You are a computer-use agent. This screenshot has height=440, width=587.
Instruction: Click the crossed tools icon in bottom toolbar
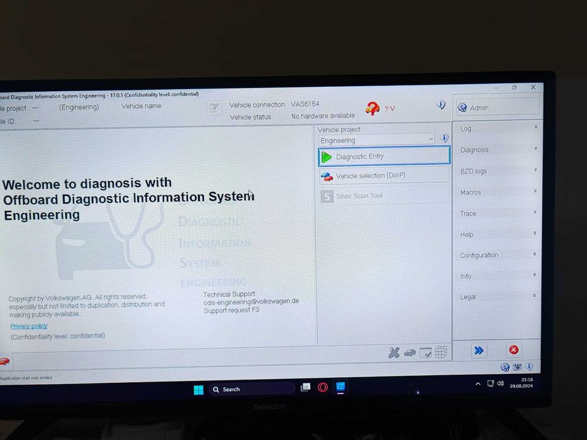[394, 353]
